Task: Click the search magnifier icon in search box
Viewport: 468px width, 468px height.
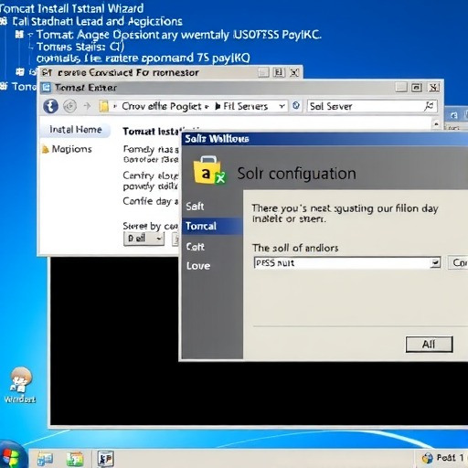Action: click(x=430, y=106)
